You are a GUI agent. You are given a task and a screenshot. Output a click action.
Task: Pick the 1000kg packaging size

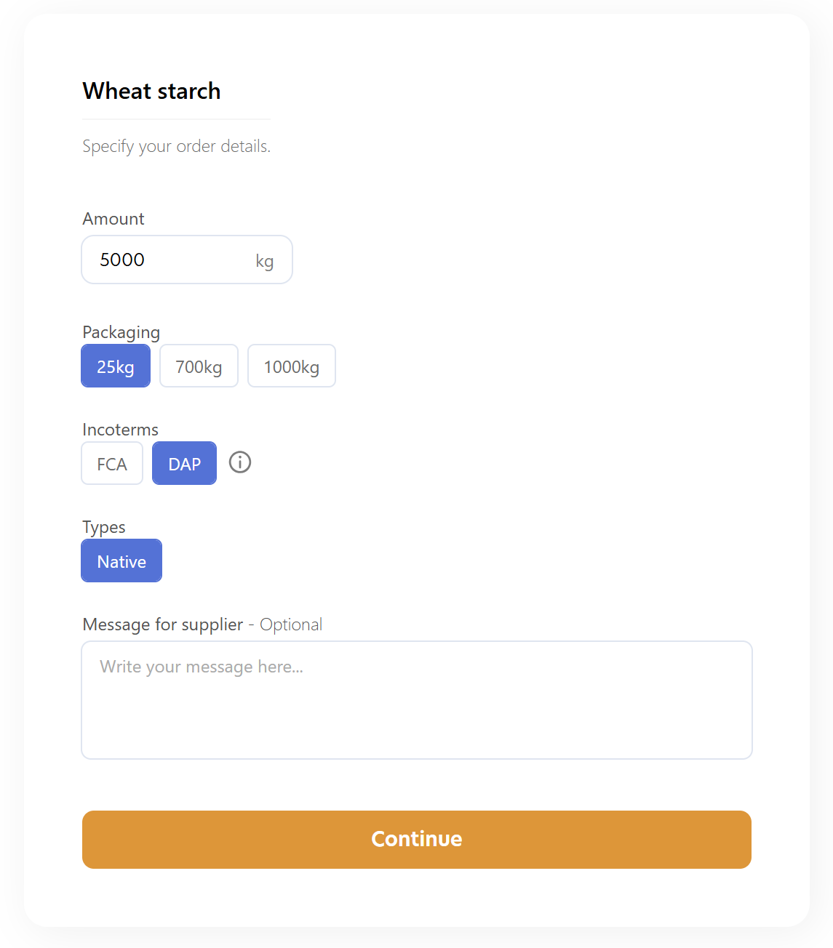point(291,366)
